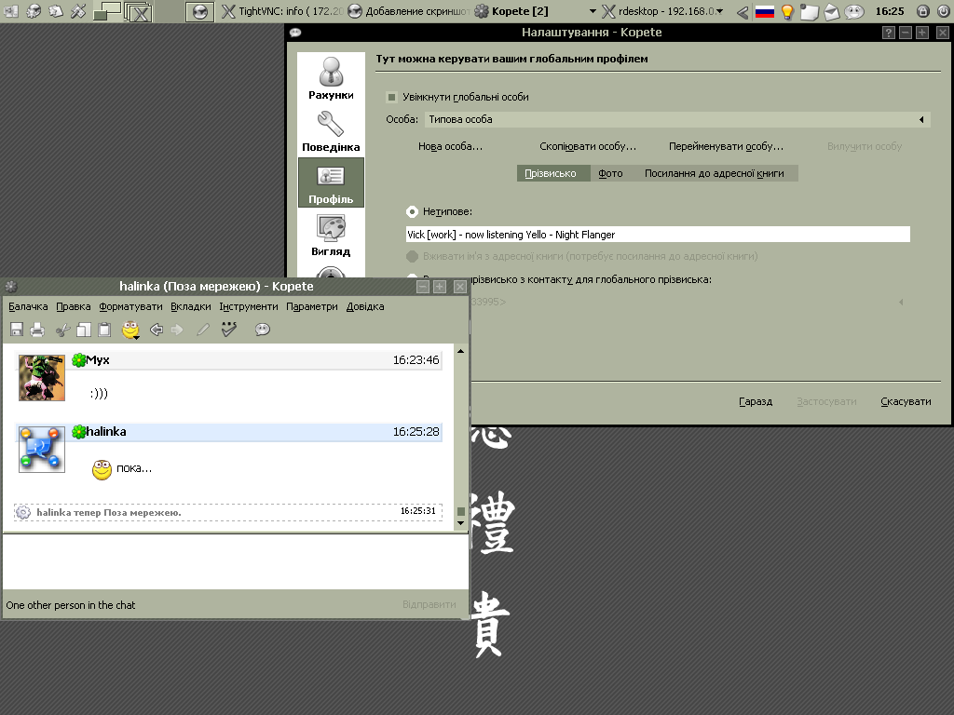Click the lock screen tray icon
The image size is (954, 715).
pyautogui.click(x=922, y=11)
